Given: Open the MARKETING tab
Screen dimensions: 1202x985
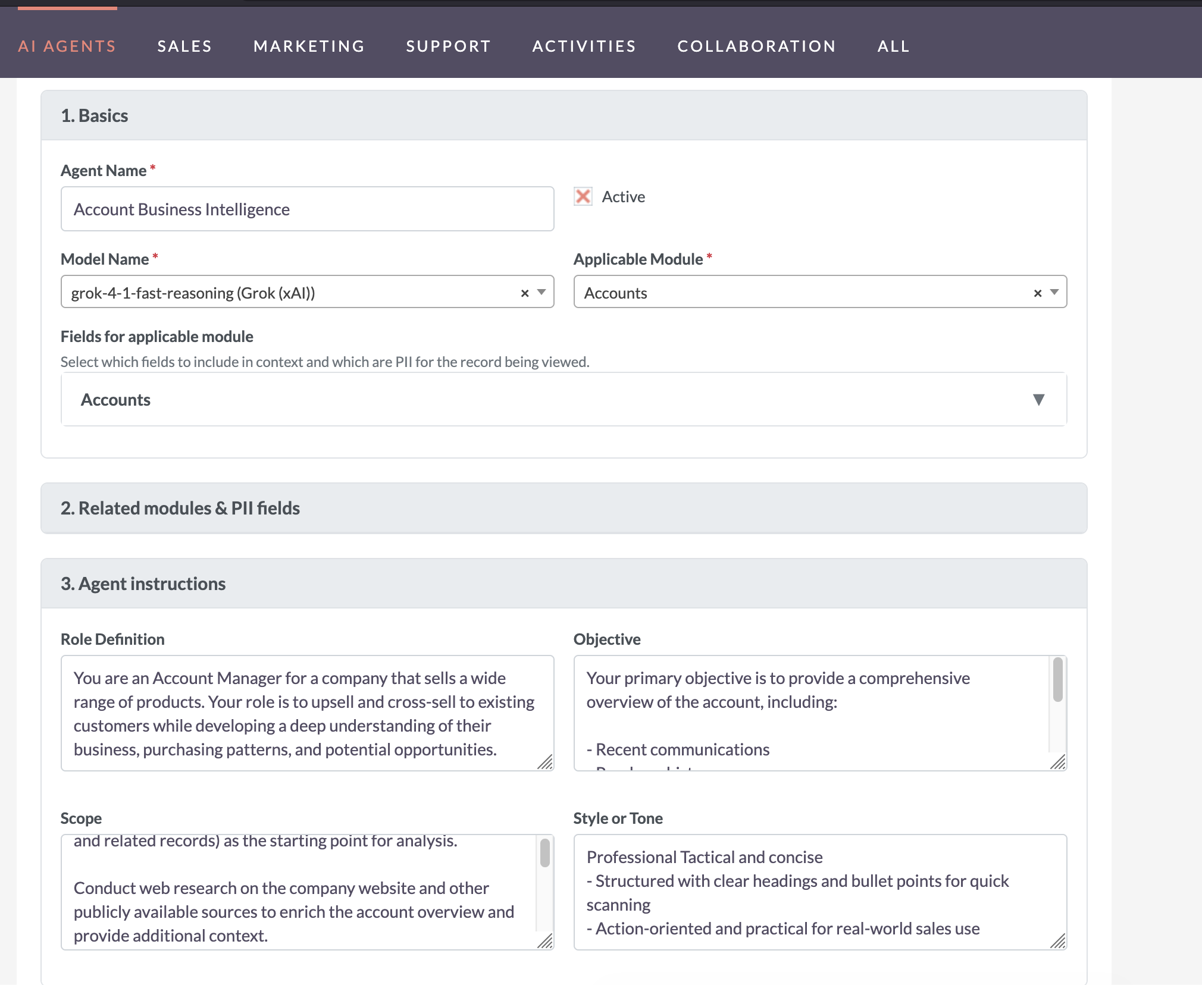Looking at the screenshot, I should click(x=308, y=46).
